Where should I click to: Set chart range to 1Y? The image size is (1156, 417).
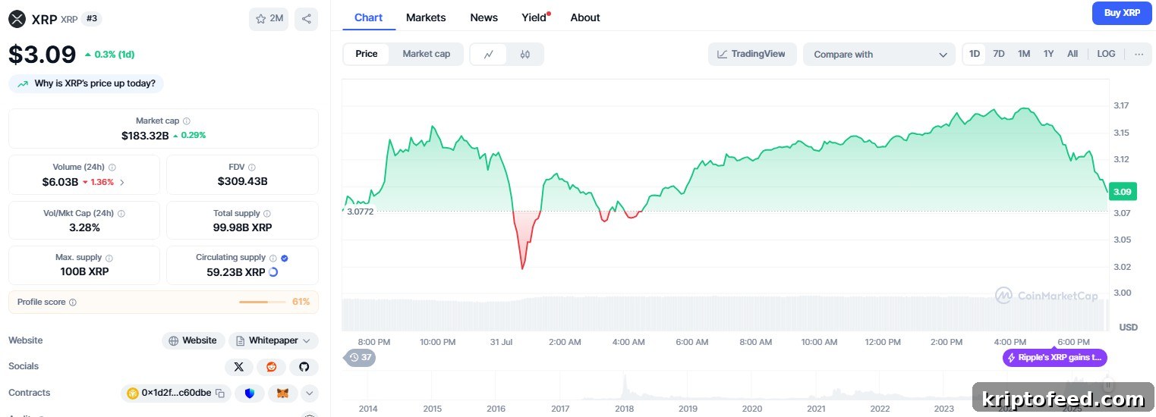coord(1048,54)
